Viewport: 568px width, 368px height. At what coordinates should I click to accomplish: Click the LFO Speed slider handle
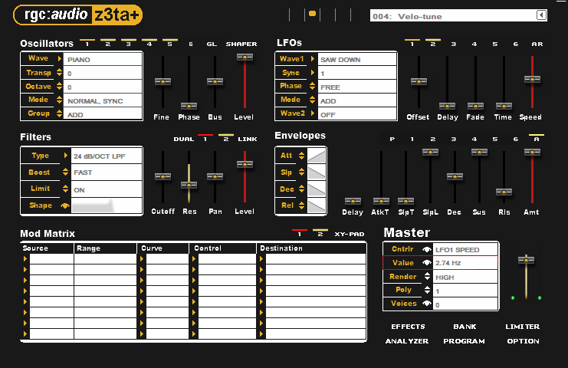(x=532, y=79)
